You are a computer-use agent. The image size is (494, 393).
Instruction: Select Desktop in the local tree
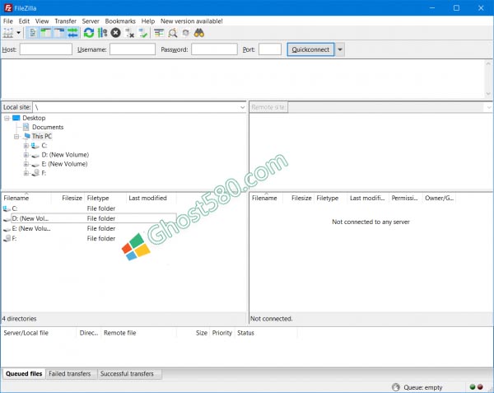point(34,118)
